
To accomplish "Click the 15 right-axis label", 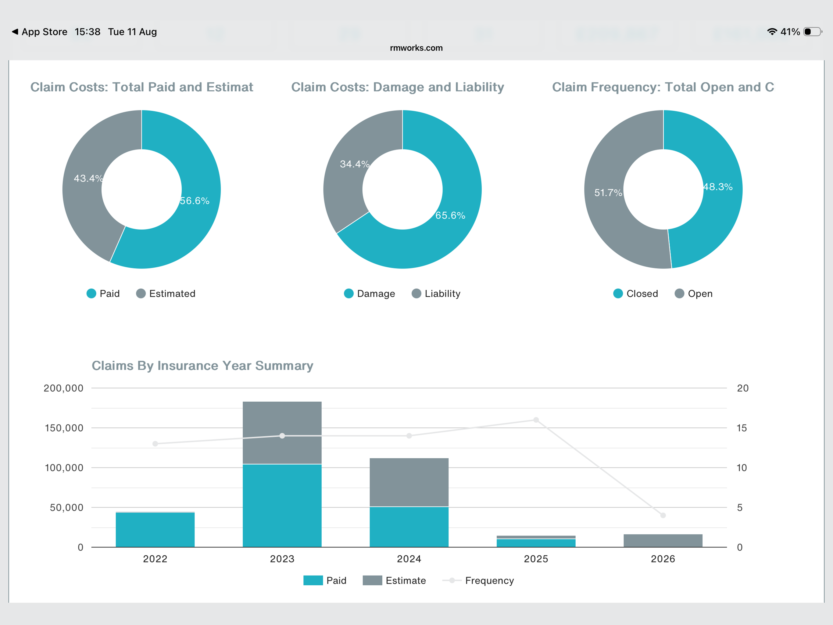I will (742, 428).
